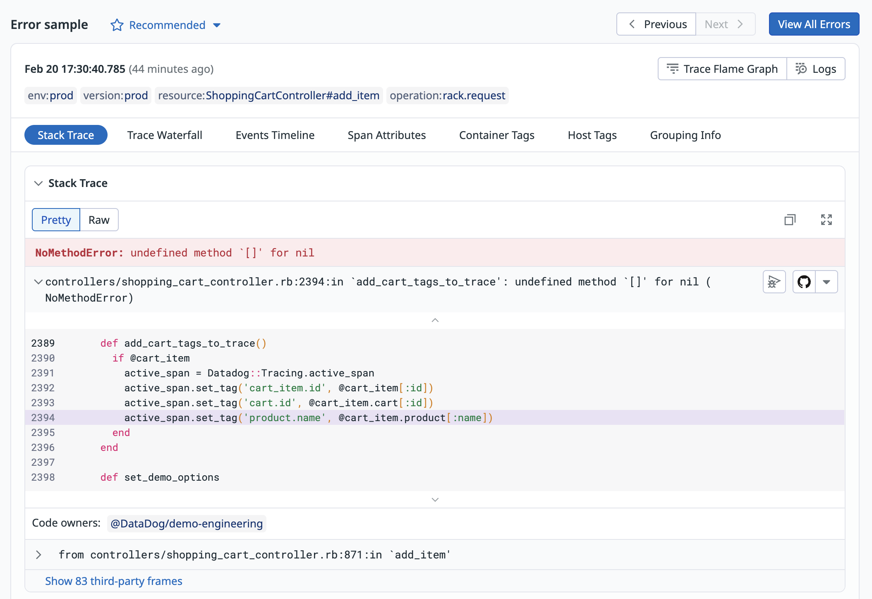Image resolution: width=872 pixels, height=599 pixels.
Task: Open dropdown arrow next to GitHub
Action: tap(826, 282)
